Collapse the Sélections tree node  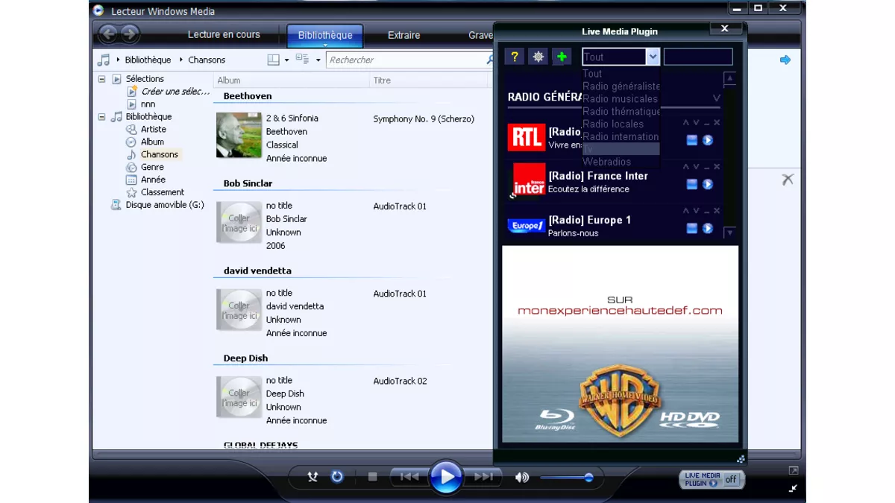(x=102, y=79)
